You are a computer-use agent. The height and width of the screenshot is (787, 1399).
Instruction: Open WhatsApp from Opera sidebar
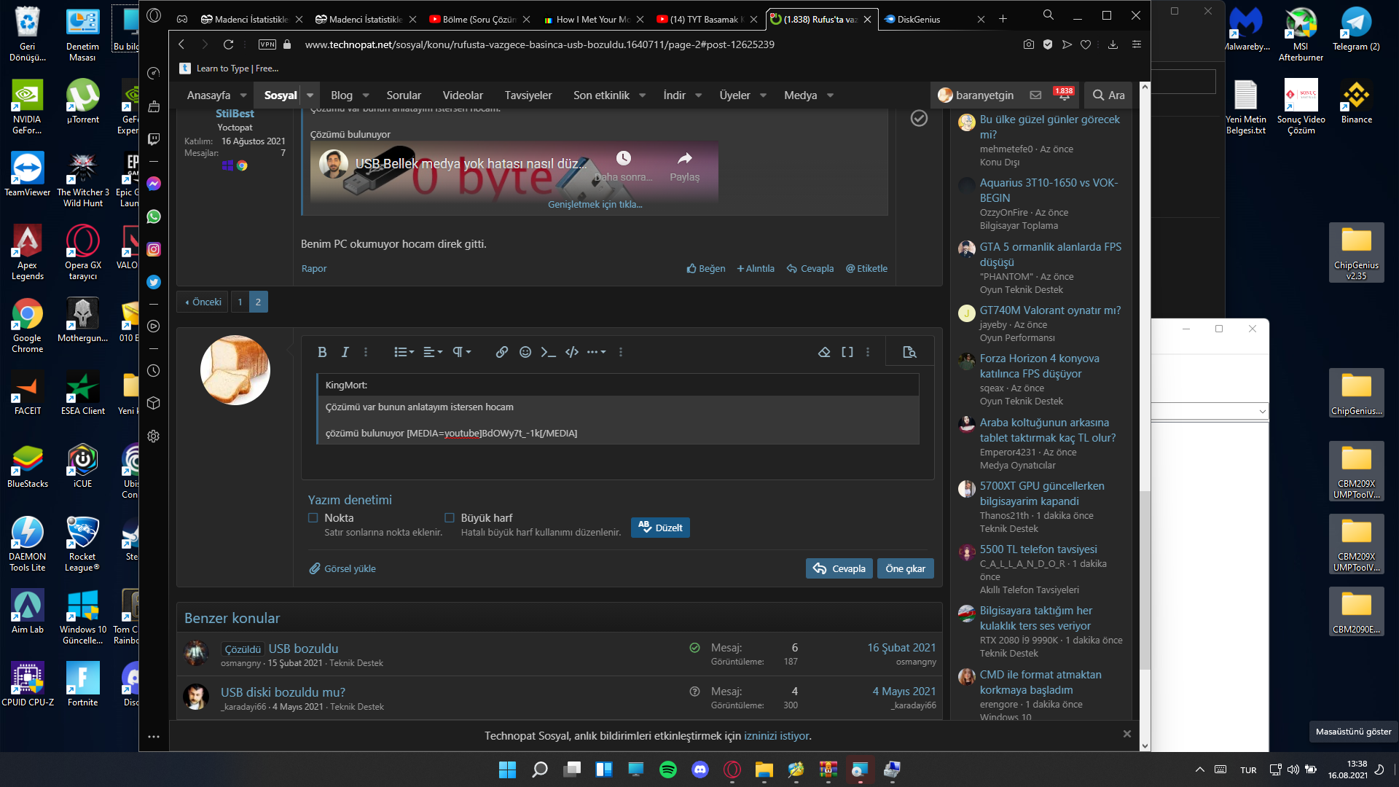click(154, 216)
